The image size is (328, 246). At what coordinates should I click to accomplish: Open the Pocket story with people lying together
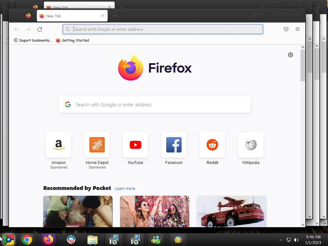78,211
